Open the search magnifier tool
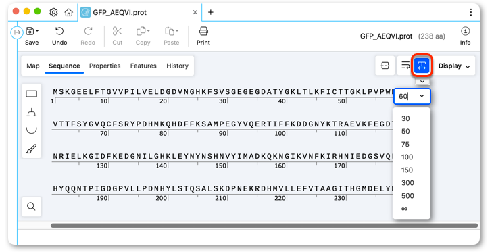Viewport: 494px width, 252px height. [31, 206]
